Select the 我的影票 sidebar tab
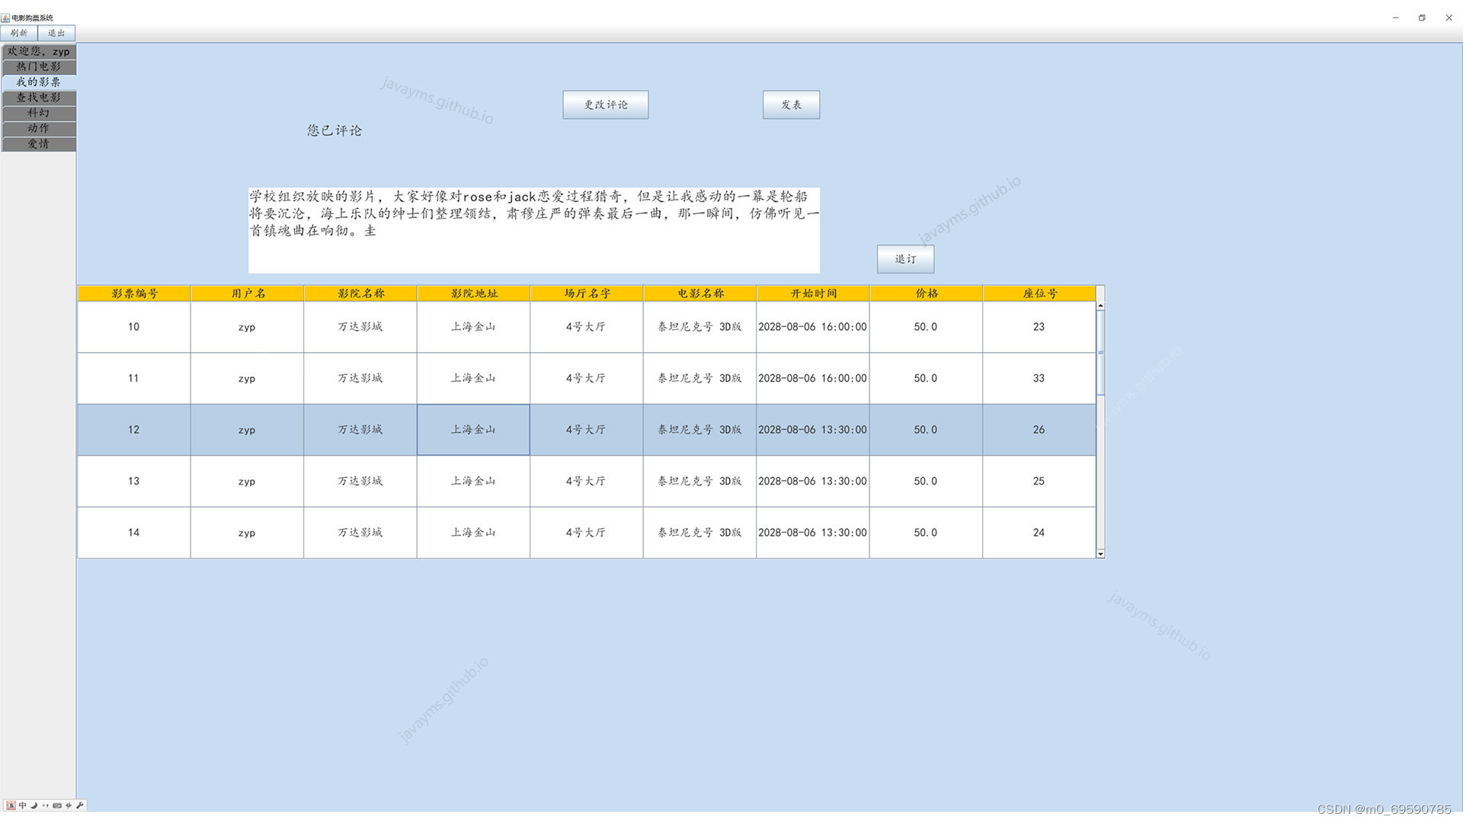 39,82
